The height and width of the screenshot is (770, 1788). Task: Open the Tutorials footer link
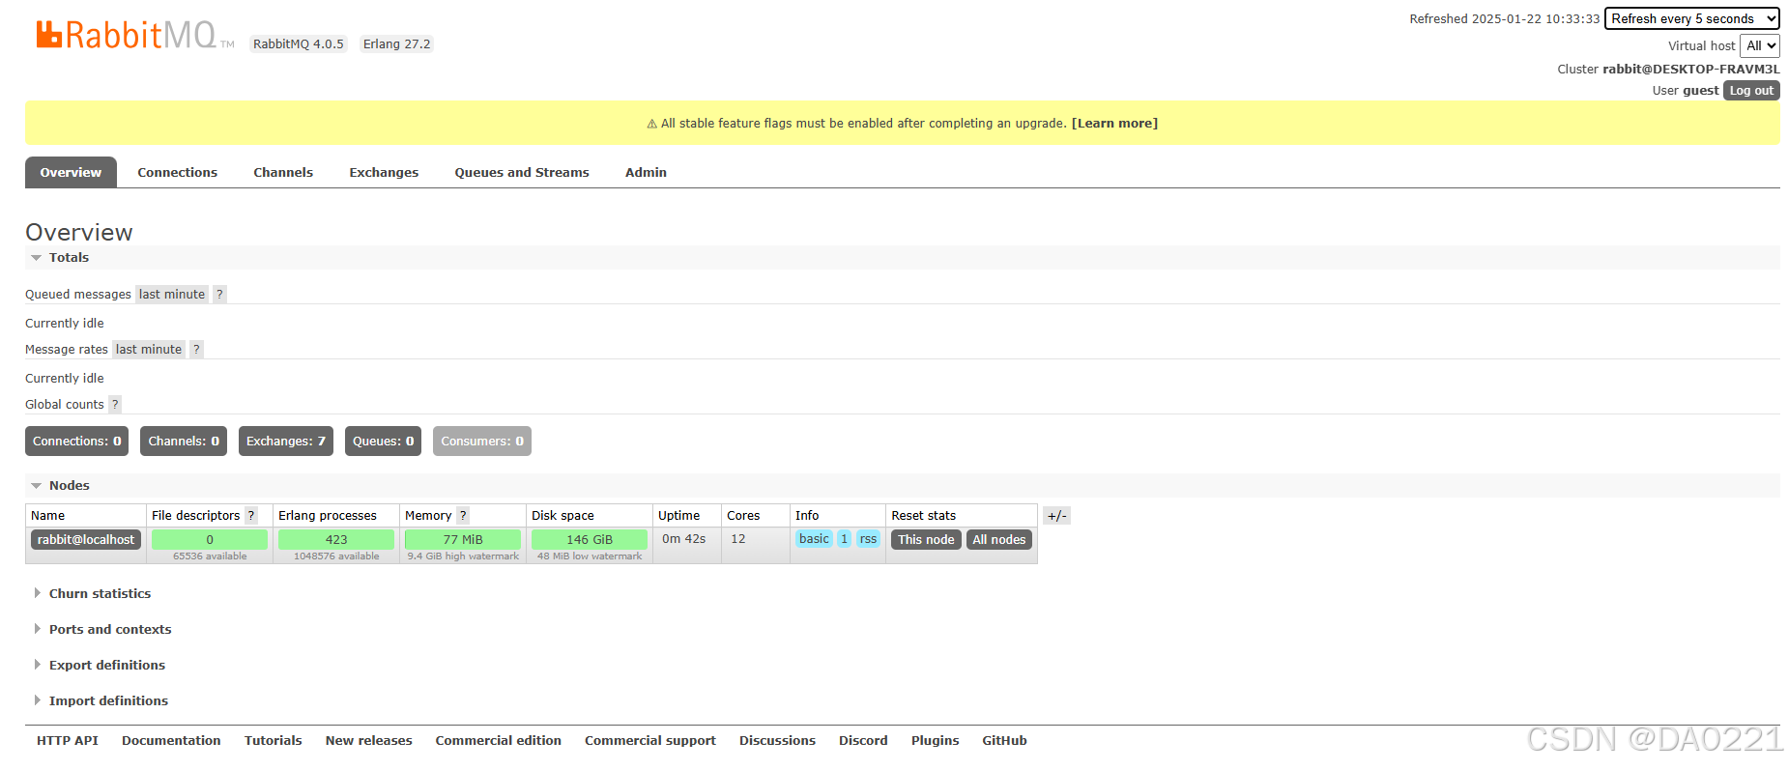coord(274,741)
